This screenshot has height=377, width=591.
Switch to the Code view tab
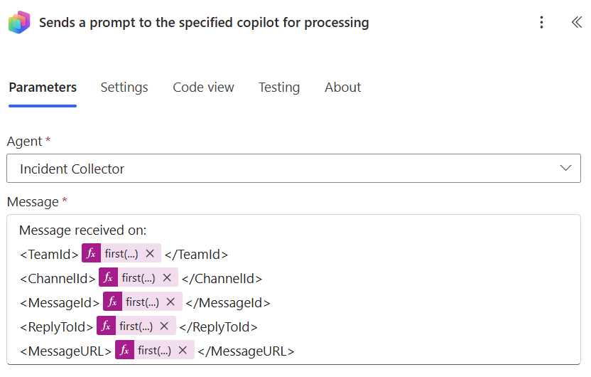[x=204, y=87]
